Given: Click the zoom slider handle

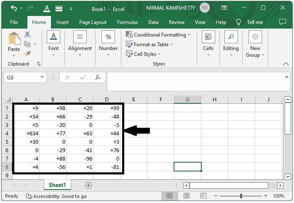Looking at the screenshot, I should pyautogui.click(x=241, y=196).
